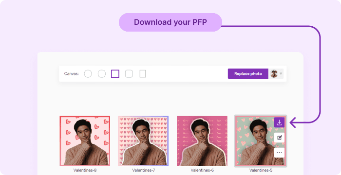Open the three-dots more options menu
Screen dimensions: 341x175
[x=279, y=153]
